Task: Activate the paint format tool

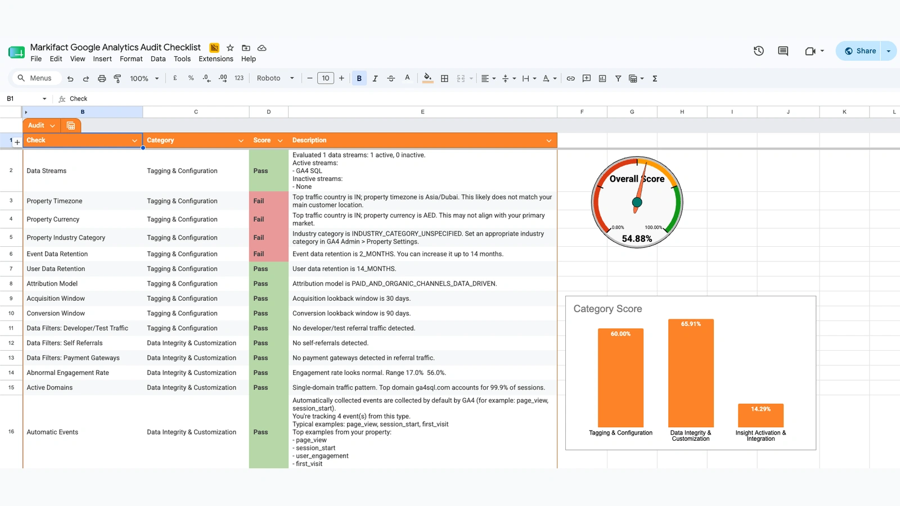Action: 118,79
